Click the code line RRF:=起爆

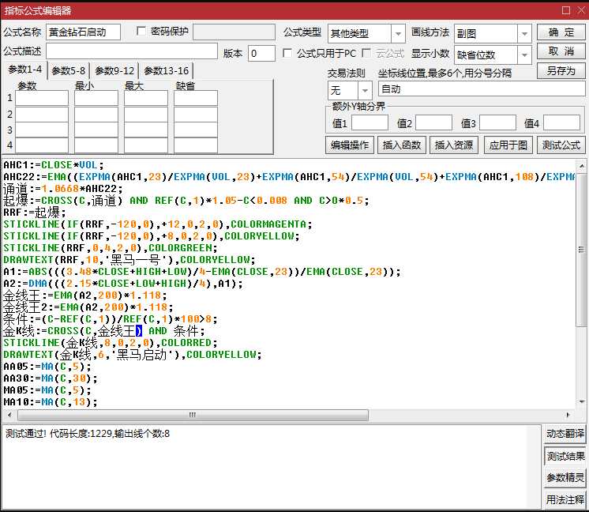[35, 213]
